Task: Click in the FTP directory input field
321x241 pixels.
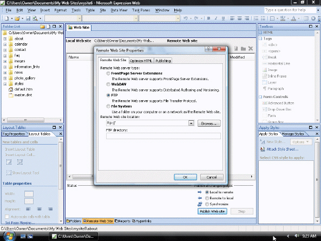Action: tap(163, 136)
